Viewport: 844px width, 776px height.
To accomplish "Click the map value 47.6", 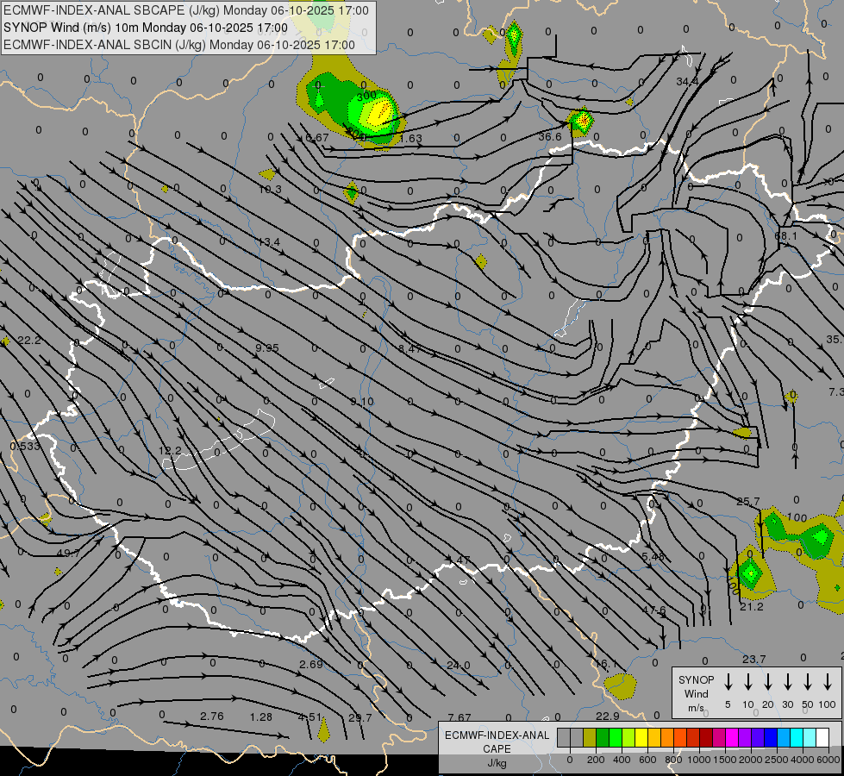I will pyautogui.click(x=654, y=610).
